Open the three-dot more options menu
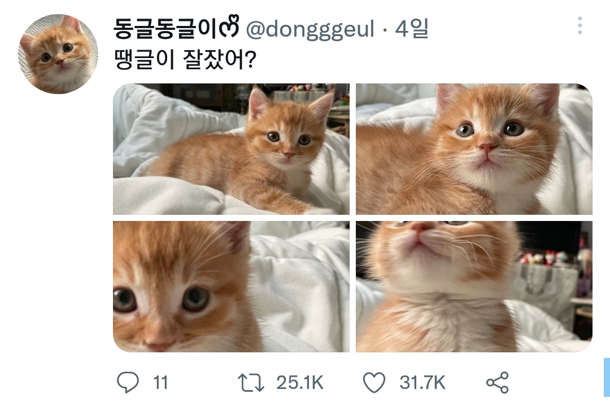The height and width of the screenshot is (407, 610). pos(579,25)
